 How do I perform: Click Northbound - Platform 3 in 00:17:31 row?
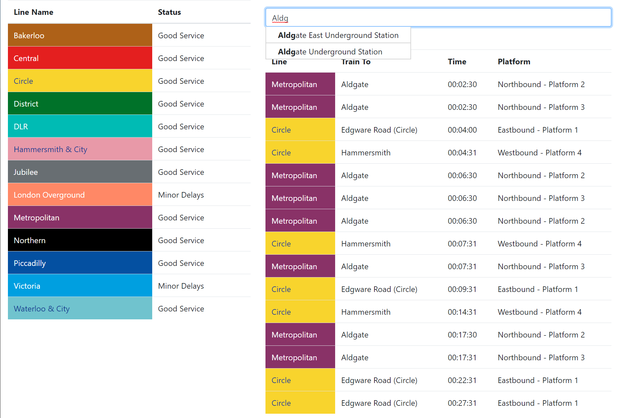[x=541, y=358]
